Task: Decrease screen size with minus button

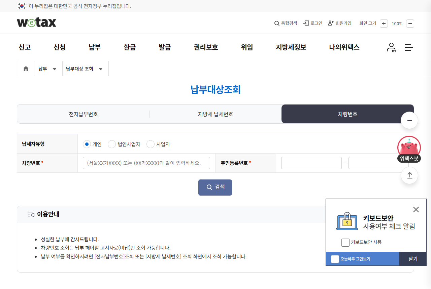Action: (x=410, y=24)
